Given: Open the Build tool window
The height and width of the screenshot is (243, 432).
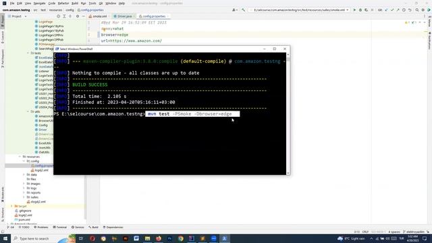Looking at the screenshot, I should [x=93, y=227].
